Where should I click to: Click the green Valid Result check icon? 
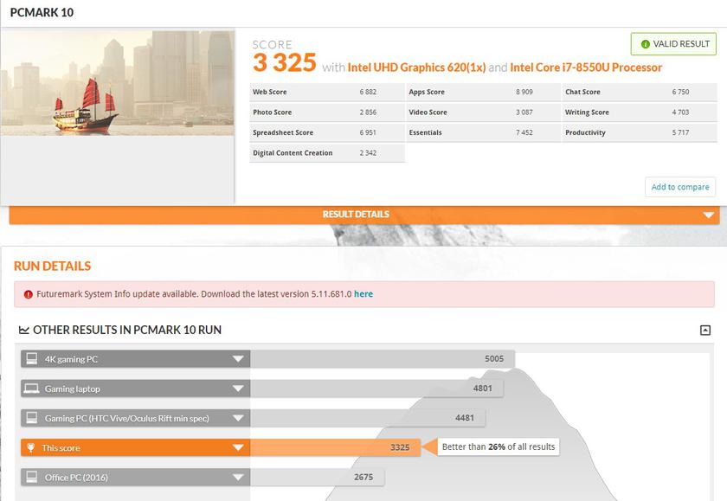tap(645, 44)
